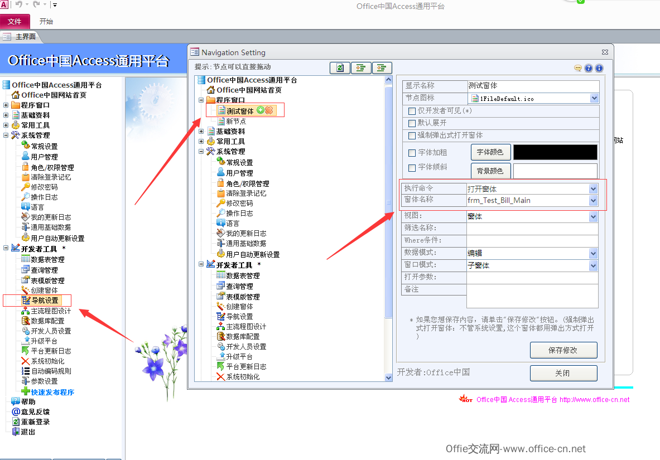Click 修改密码 key icon in main window tree

(26, 187)
